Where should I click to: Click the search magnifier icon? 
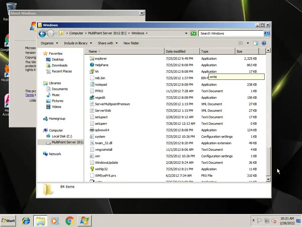tap(267, 33)
